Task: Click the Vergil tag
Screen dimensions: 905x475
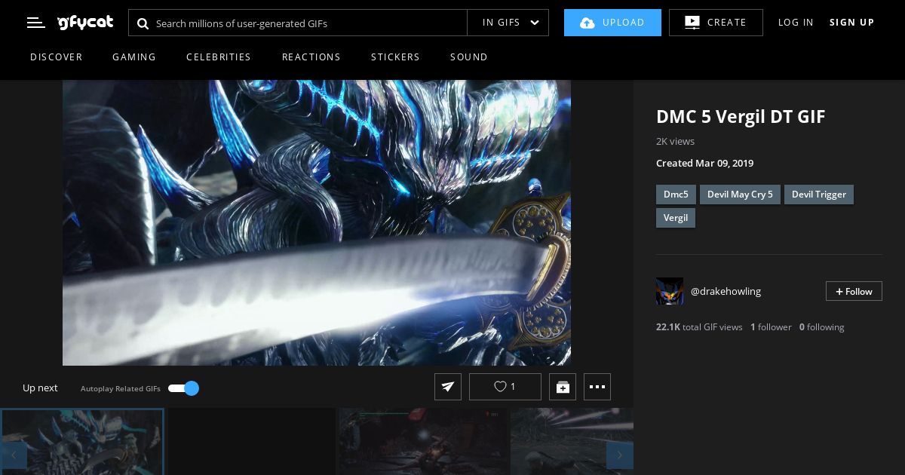Action: coord(676,218)
